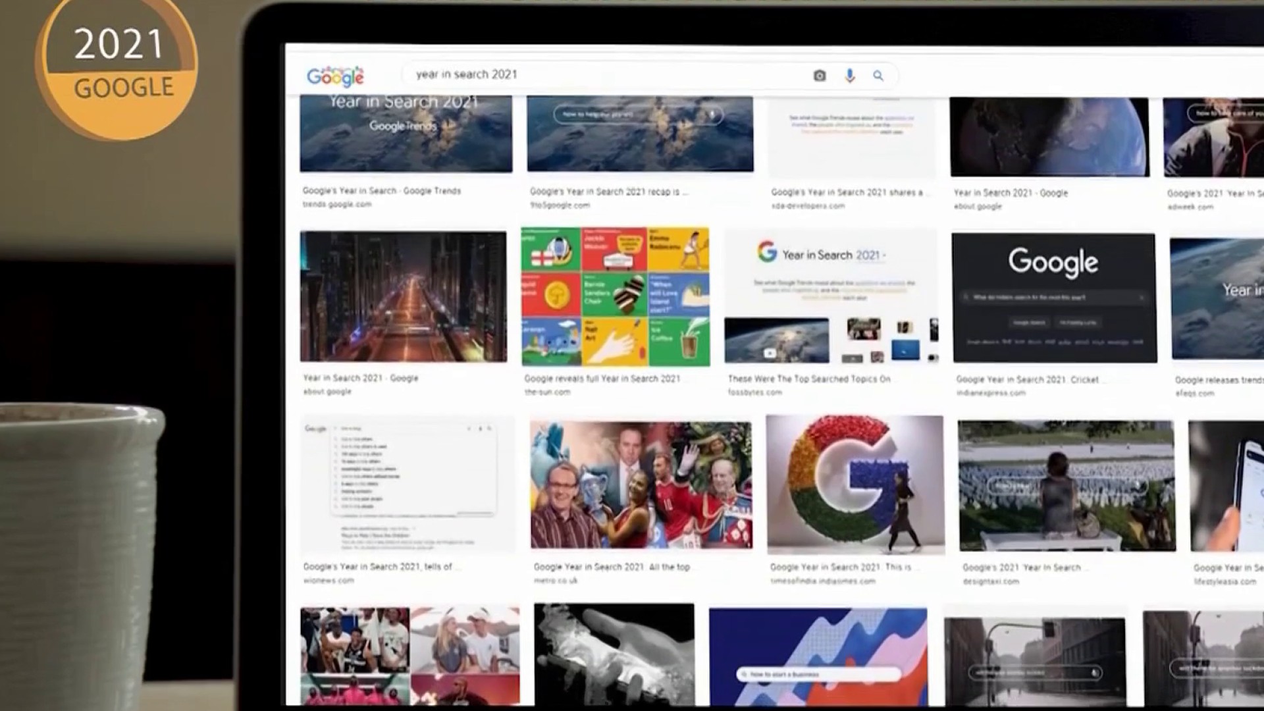Screen dimensions: 1264x711
Task: Click source text 'indianexpress.com'
Action: click(991, 393)
